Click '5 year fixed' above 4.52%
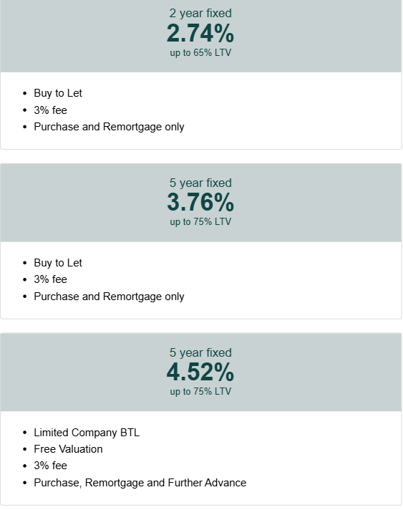The width and height of the screenshot is (403, 510). coord(200,352)
